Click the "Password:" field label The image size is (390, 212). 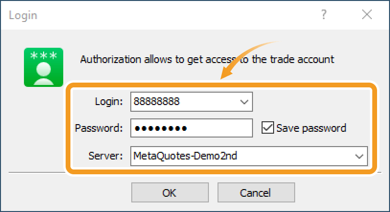99,128
